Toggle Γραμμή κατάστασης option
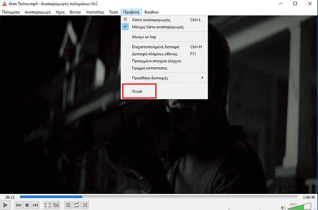318x210 pixels. point(164,68)
